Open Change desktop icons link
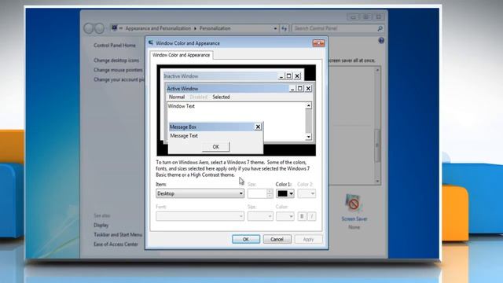Screen dimensions: 503x283 pyautogui.click(x=116, y=61)
